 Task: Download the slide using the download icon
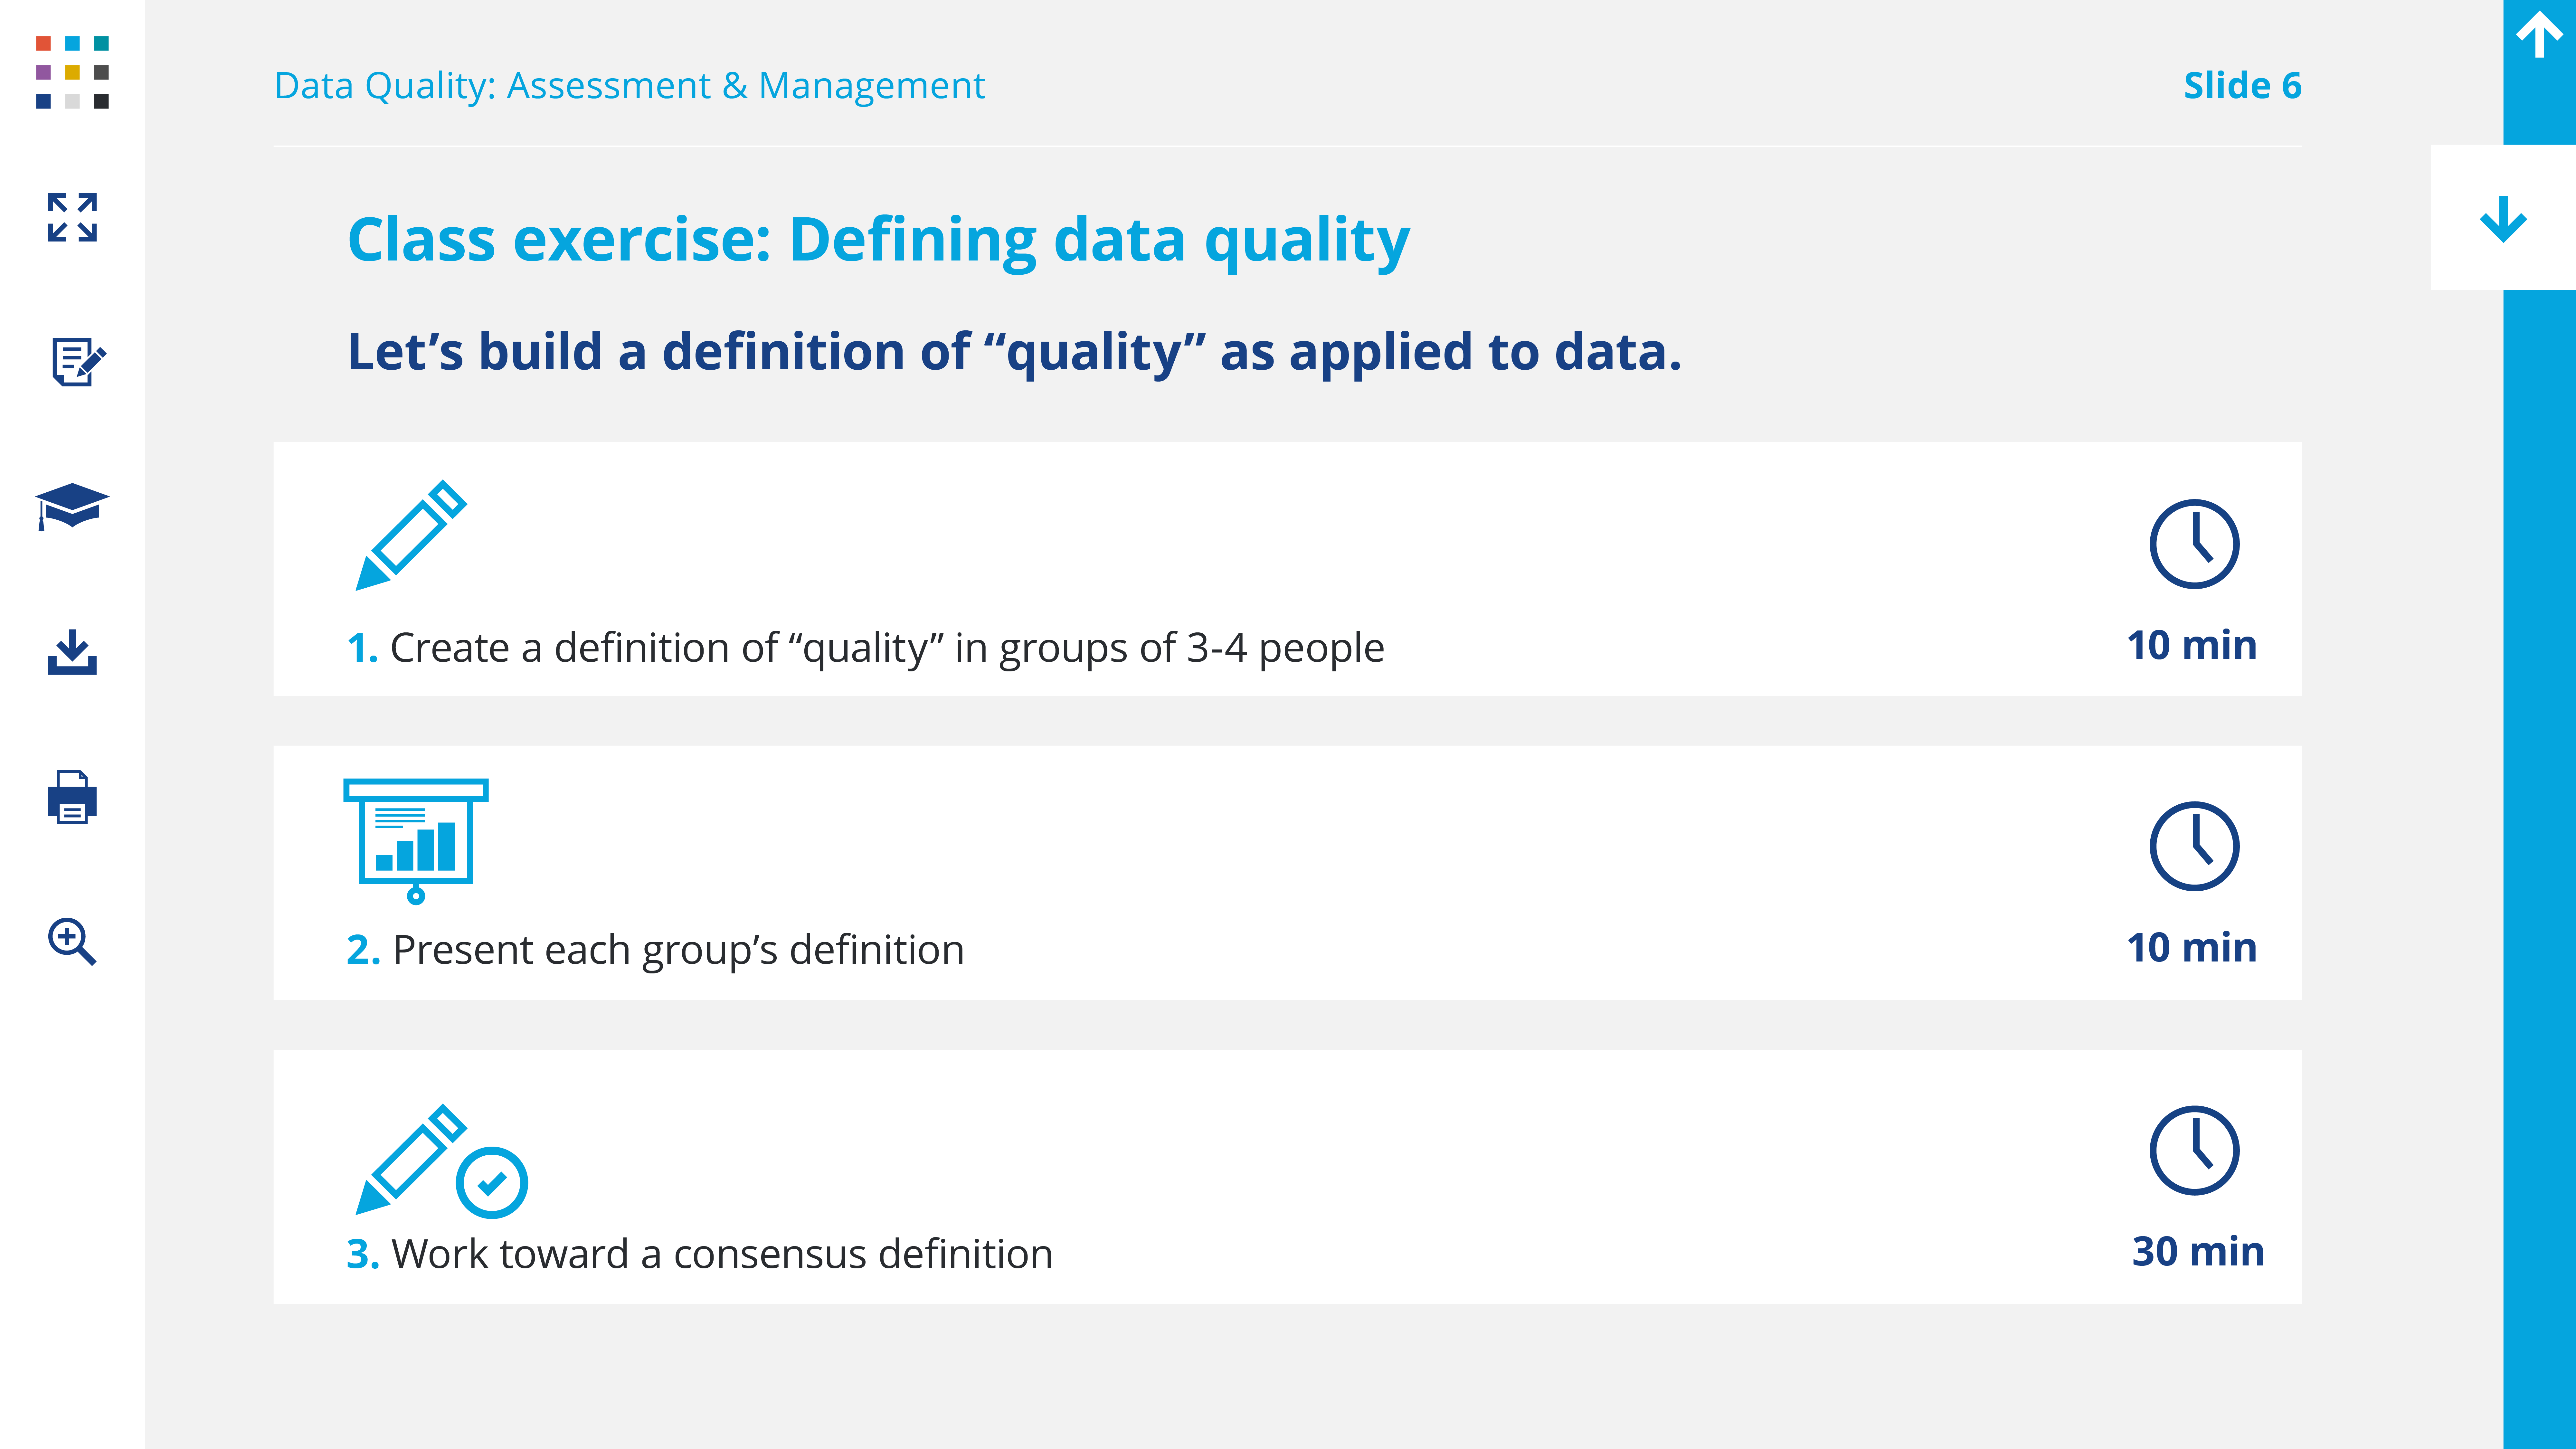click(72, 652)
